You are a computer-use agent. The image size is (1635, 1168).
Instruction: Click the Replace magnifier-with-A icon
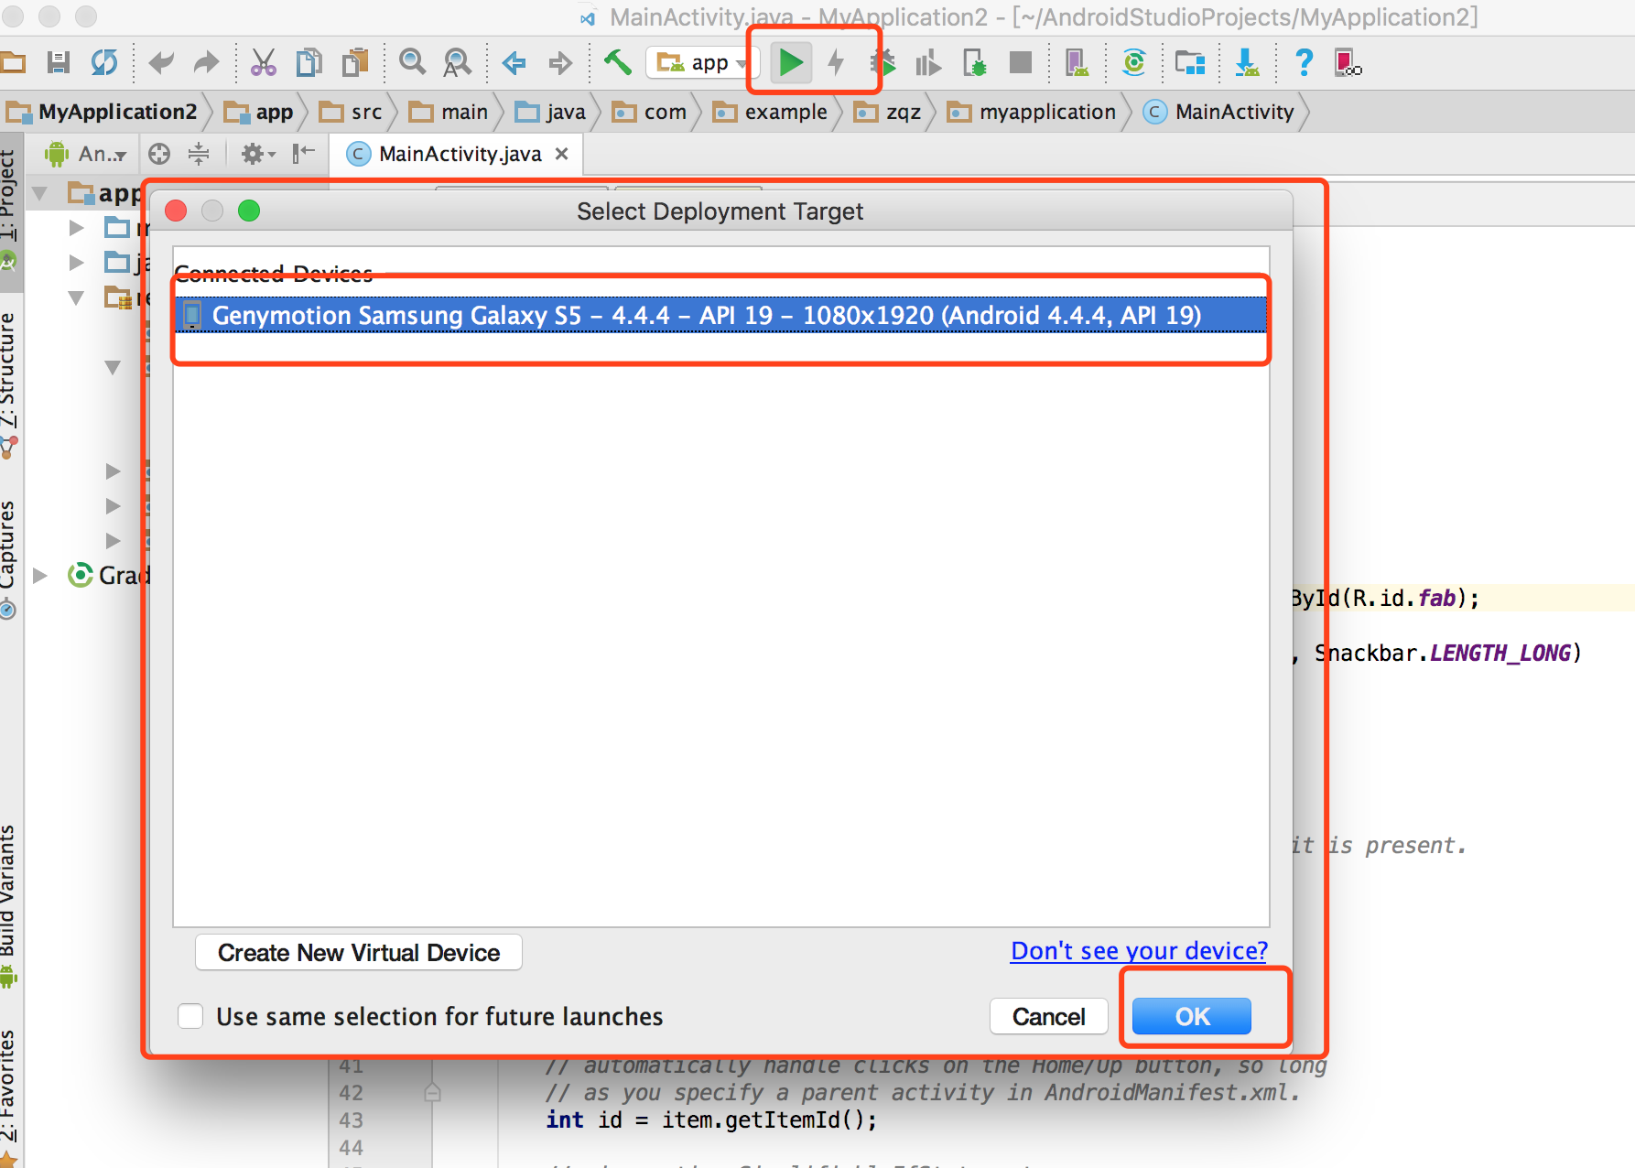click(x=457, y=63)
